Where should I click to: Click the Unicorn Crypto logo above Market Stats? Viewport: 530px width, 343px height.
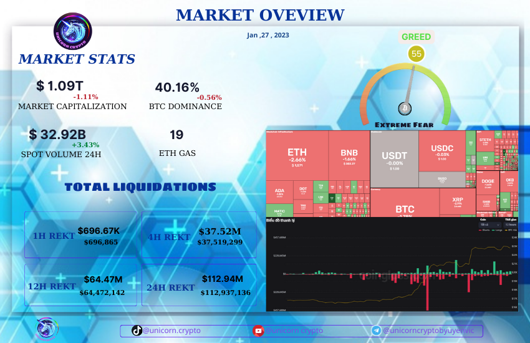click(x=73, y=31)
